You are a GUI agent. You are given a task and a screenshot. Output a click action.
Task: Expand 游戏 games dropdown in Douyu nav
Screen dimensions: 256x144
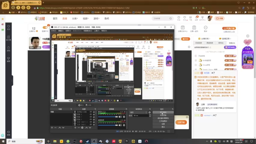pos(96,19)
